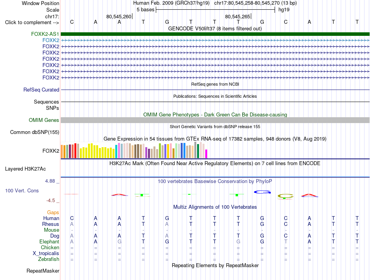Click the Dog alignment row label
Viewport: 370px width, 280px height.
click(55, 236)
